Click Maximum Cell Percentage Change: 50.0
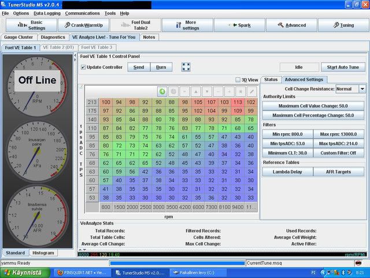370x278 pixels. 313,115
